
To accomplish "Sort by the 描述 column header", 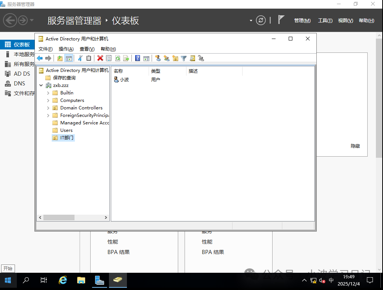I will point(215,71).
